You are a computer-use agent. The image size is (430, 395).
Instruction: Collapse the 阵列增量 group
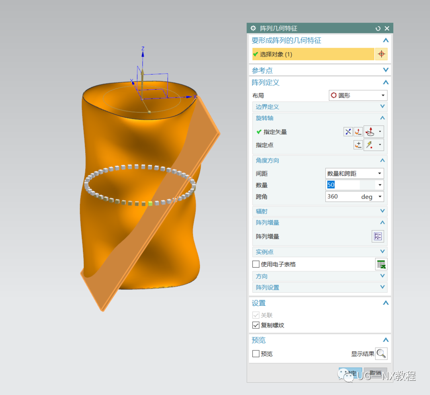(x=383, y=223)
